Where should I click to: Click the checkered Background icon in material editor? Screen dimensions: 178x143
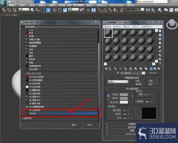(x=160, y=39)
